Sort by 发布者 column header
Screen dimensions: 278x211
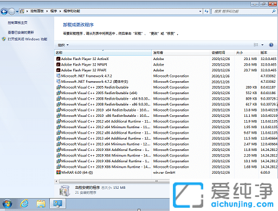pos(181,52)
